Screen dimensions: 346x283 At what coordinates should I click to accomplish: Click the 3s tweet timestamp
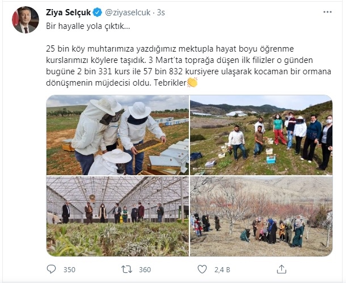161,12
